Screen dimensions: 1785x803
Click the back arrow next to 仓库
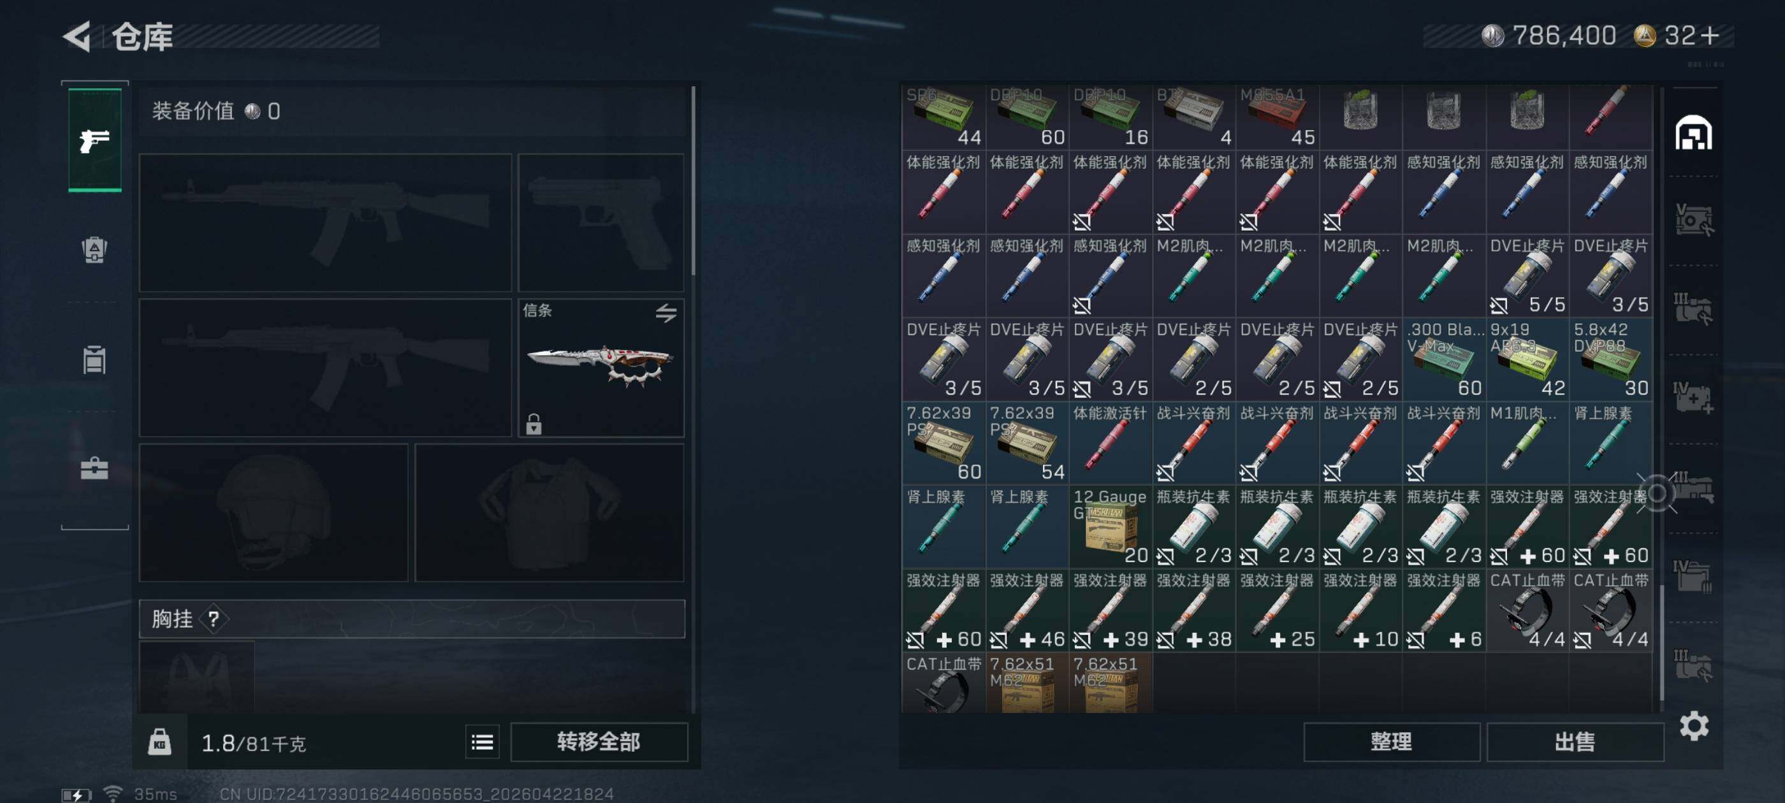click(78, 36)
